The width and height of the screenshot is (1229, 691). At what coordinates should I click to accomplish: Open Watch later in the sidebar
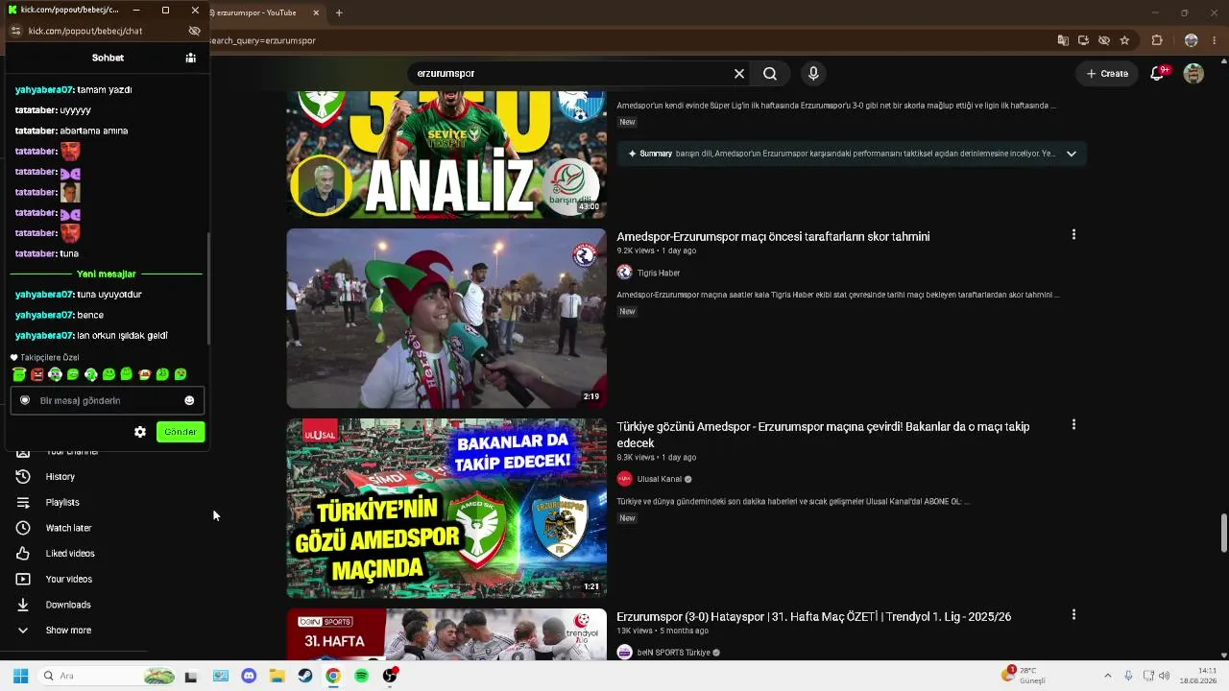[68, 528]
